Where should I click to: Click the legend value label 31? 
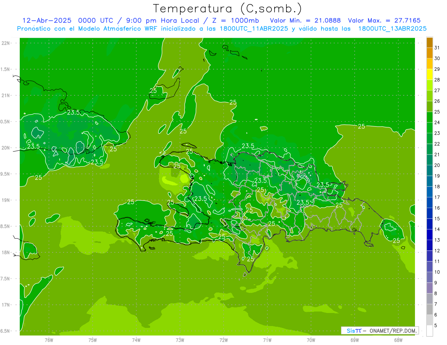[437, 48]
